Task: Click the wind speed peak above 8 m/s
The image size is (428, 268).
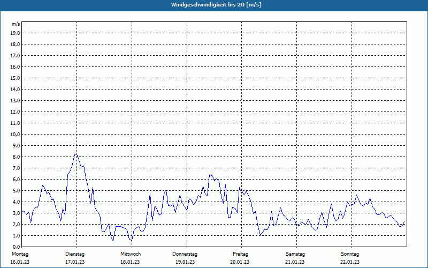Action: 76,154
